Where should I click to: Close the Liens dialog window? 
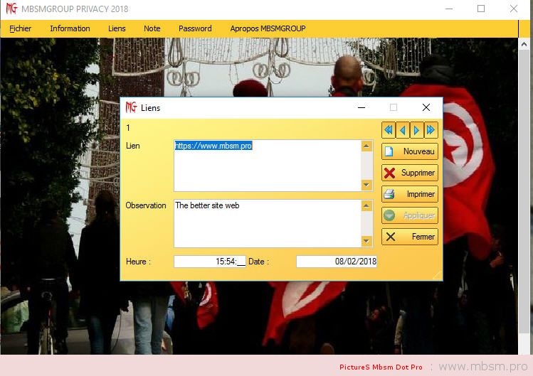(426, 108)
